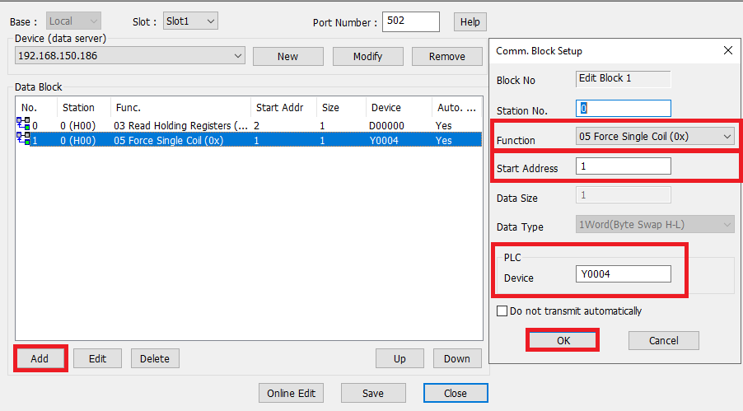Add a new data block

[40, 358]
